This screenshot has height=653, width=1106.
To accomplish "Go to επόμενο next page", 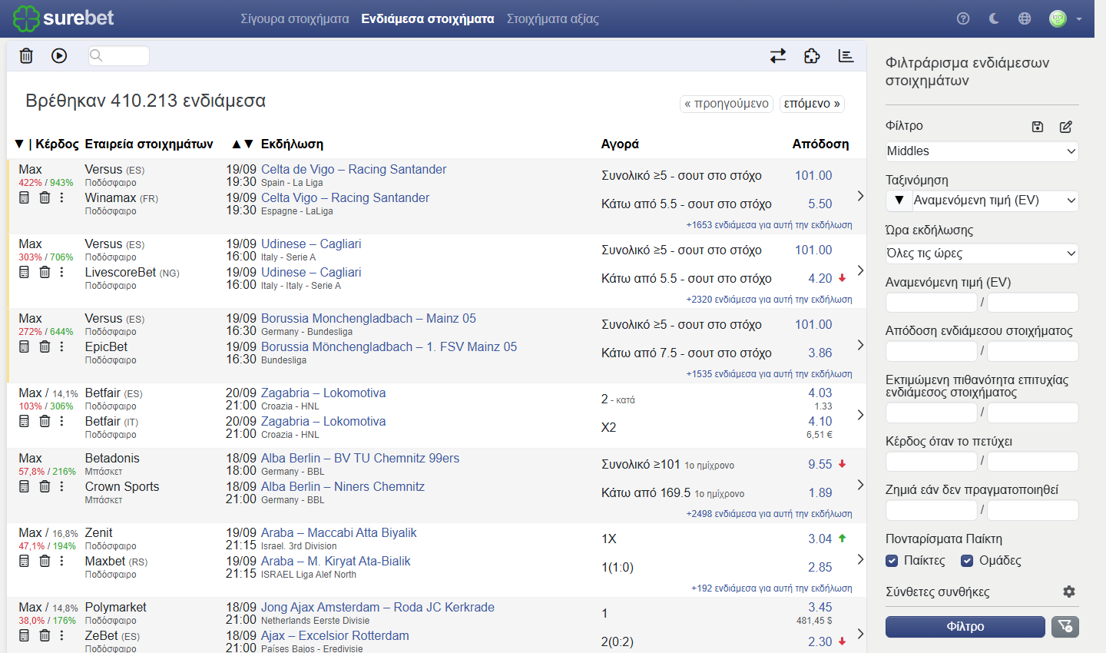I will point(812,104).
